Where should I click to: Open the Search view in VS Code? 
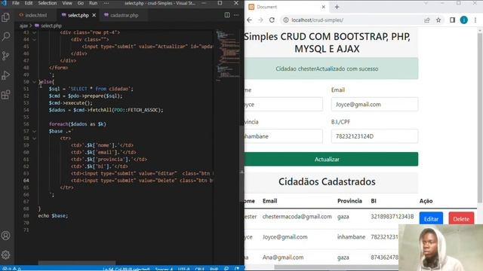5,37
